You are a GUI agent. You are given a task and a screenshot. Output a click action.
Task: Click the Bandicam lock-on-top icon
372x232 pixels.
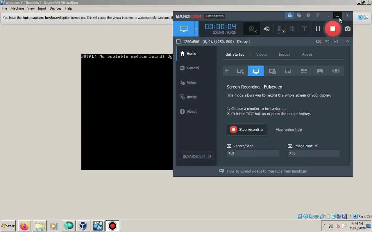tap(289, 15)
